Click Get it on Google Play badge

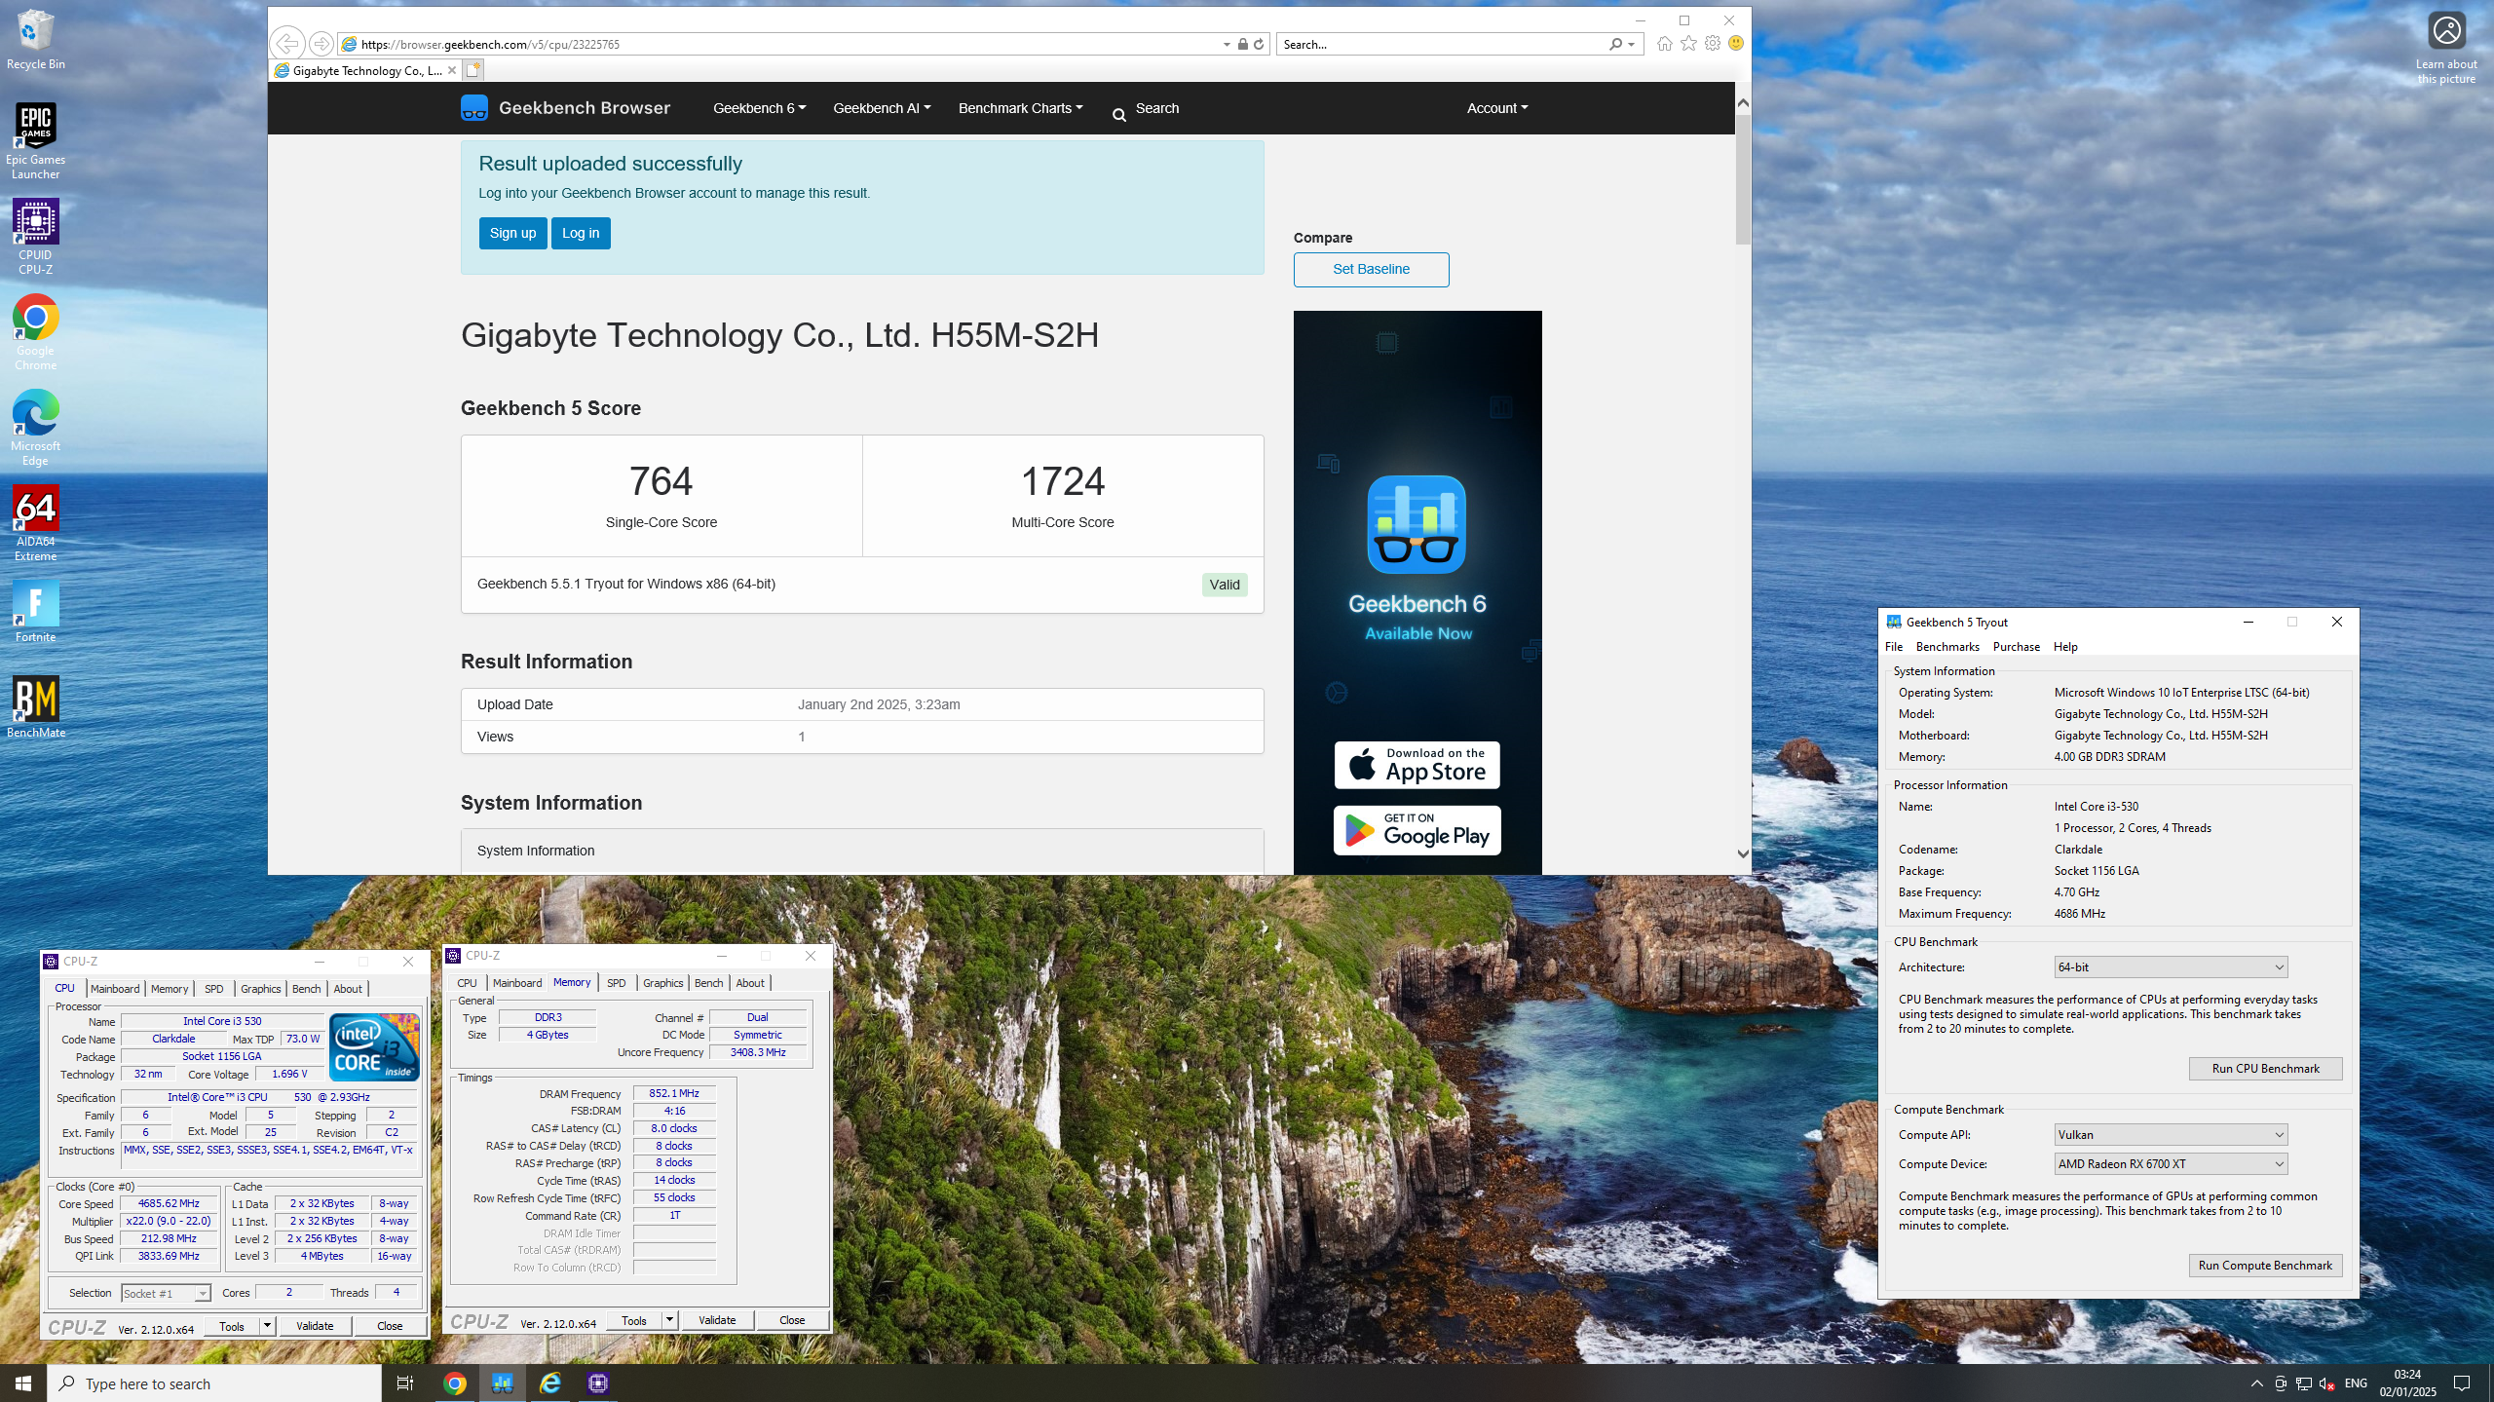[x=1417, y=830]
